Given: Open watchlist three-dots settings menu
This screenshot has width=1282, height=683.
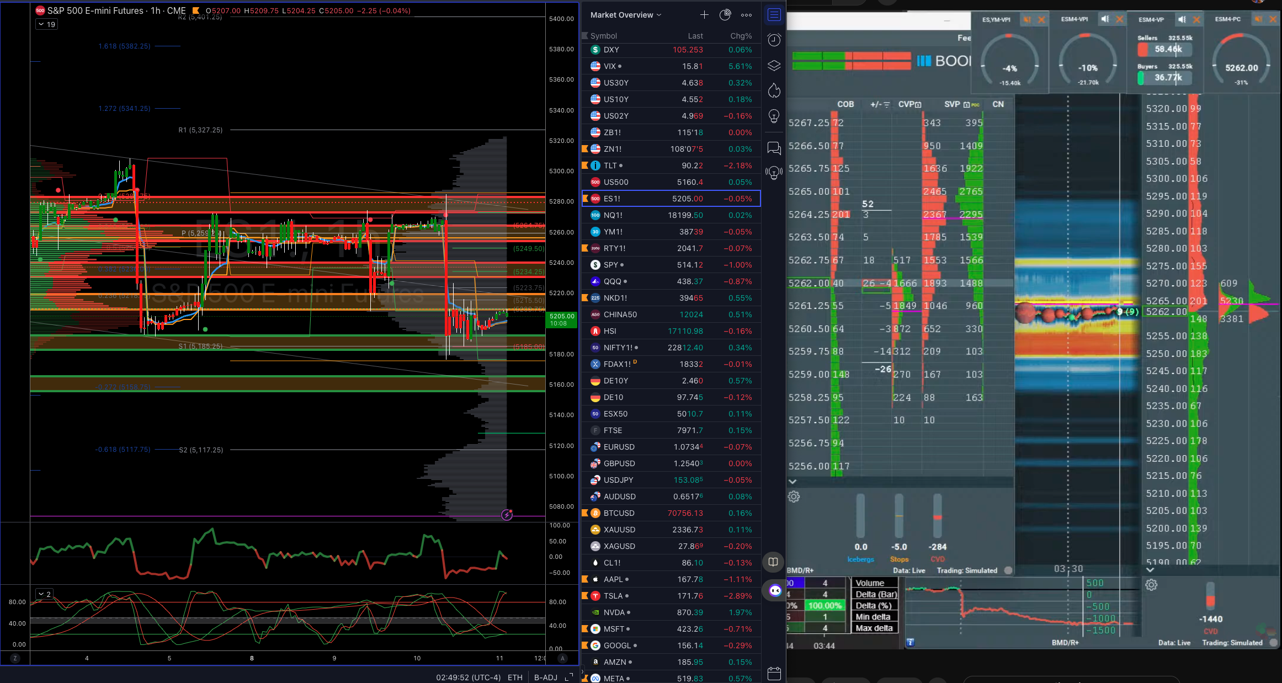Looking at the screenshot, I should pos(747,15).
